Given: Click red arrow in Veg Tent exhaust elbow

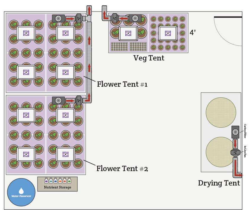Looking at the screenshot, I should [106, 15].
